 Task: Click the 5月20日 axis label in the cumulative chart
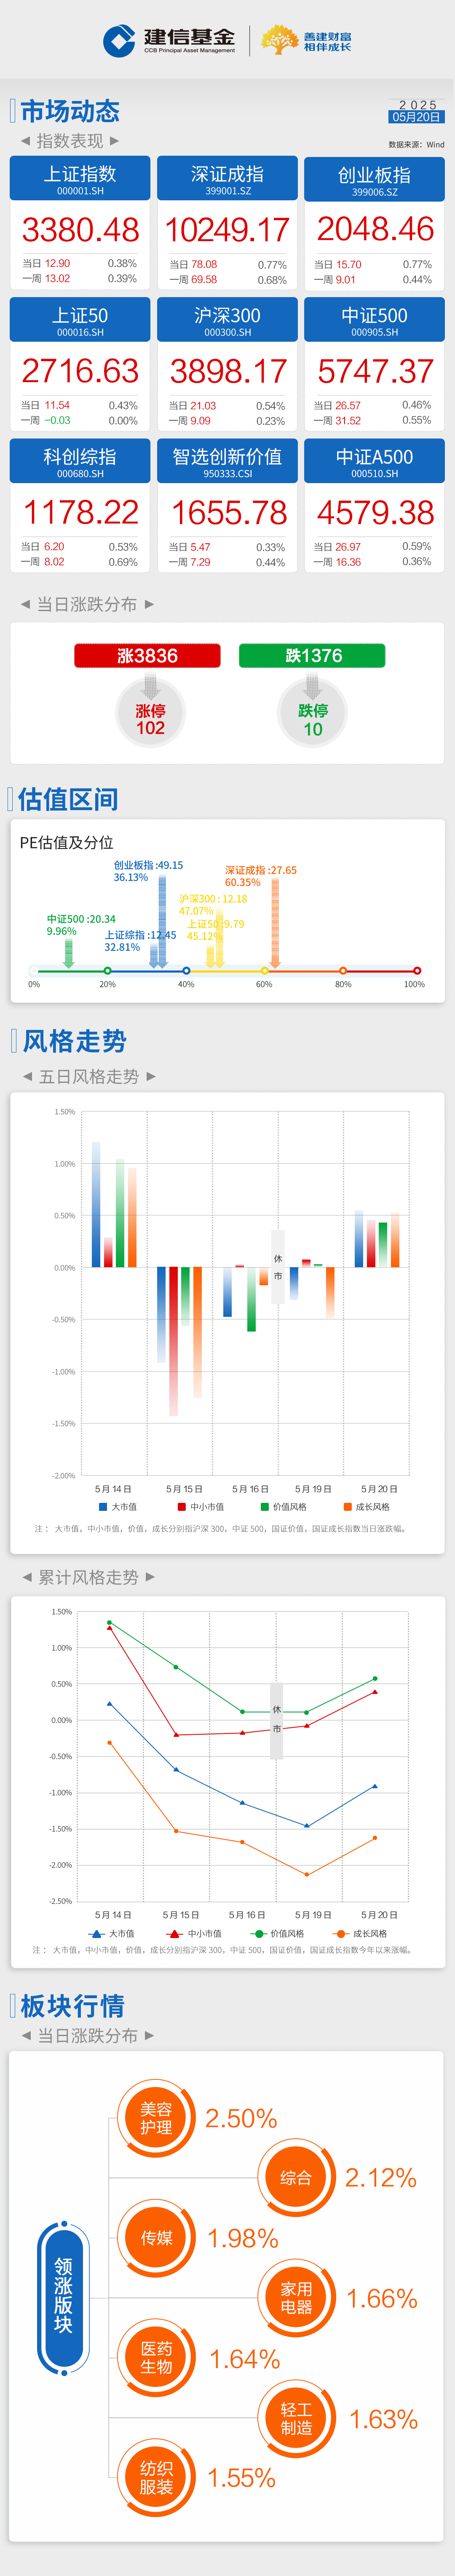pos(379,1915)
